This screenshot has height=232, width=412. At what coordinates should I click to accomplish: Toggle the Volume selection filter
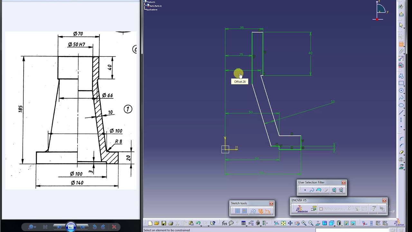(x=326, y=190)
